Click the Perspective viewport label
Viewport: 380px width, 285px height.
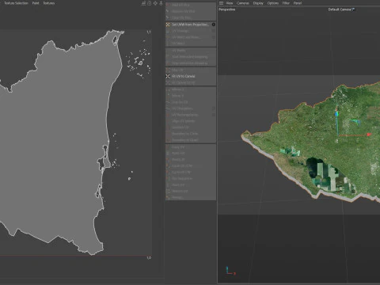227,9
